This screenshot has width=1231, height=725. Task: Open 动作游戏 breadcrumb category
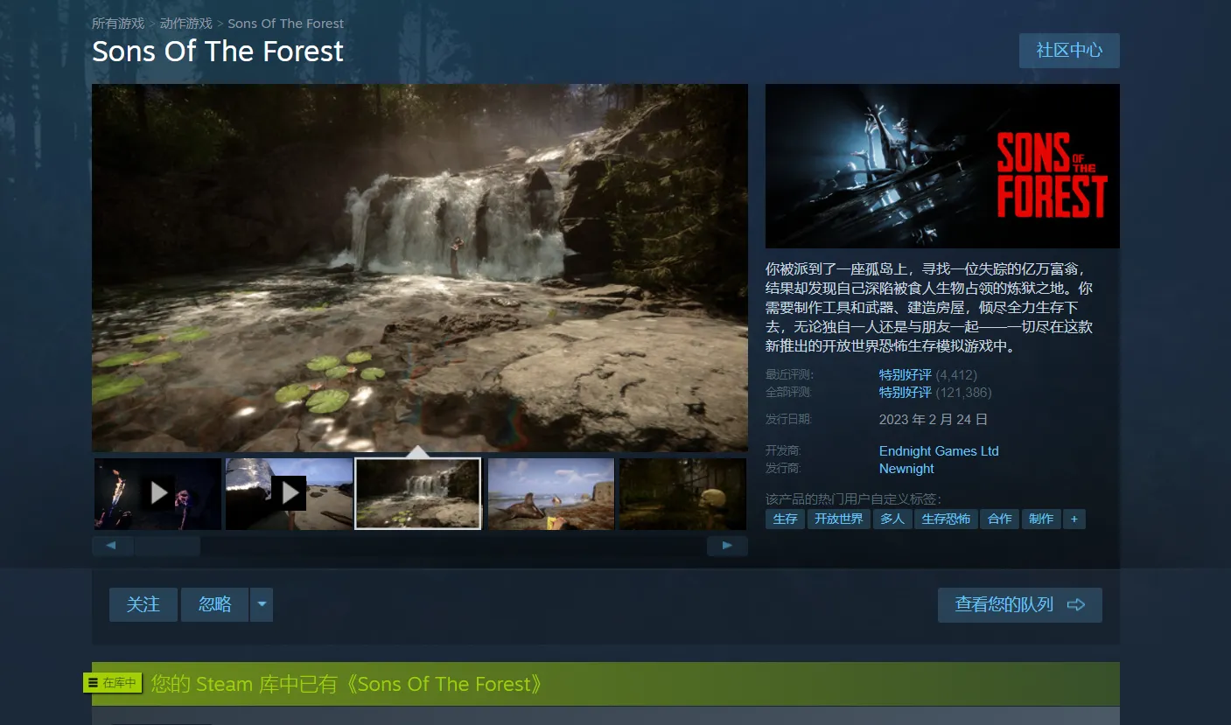point(186,24)
